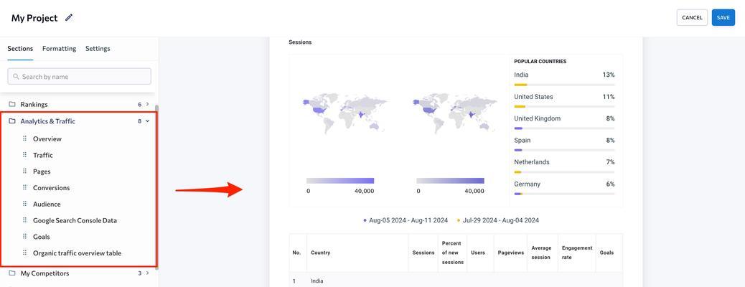This screenshot has width=745, height=287.
Task: Collapse the Analytics & Traffic chevron
Action: coord(147,121)
